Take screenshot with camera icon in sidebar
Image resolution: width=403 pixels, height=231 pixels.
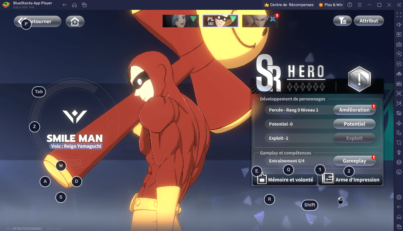pyautogui.click(x=399, y=93)
